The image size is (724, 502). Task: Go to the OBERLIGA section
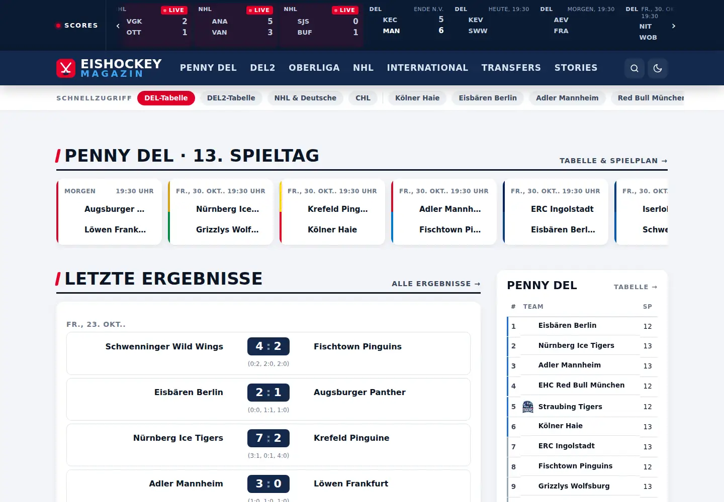pyautogui.click(x=314, y=68)
